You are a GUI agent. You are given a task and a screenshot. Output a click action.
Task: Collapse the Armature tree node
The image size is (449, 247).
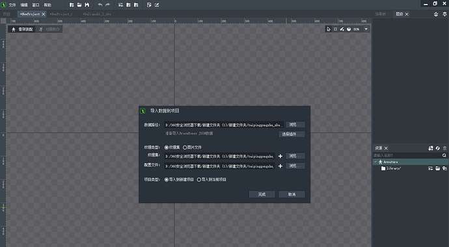375,162
